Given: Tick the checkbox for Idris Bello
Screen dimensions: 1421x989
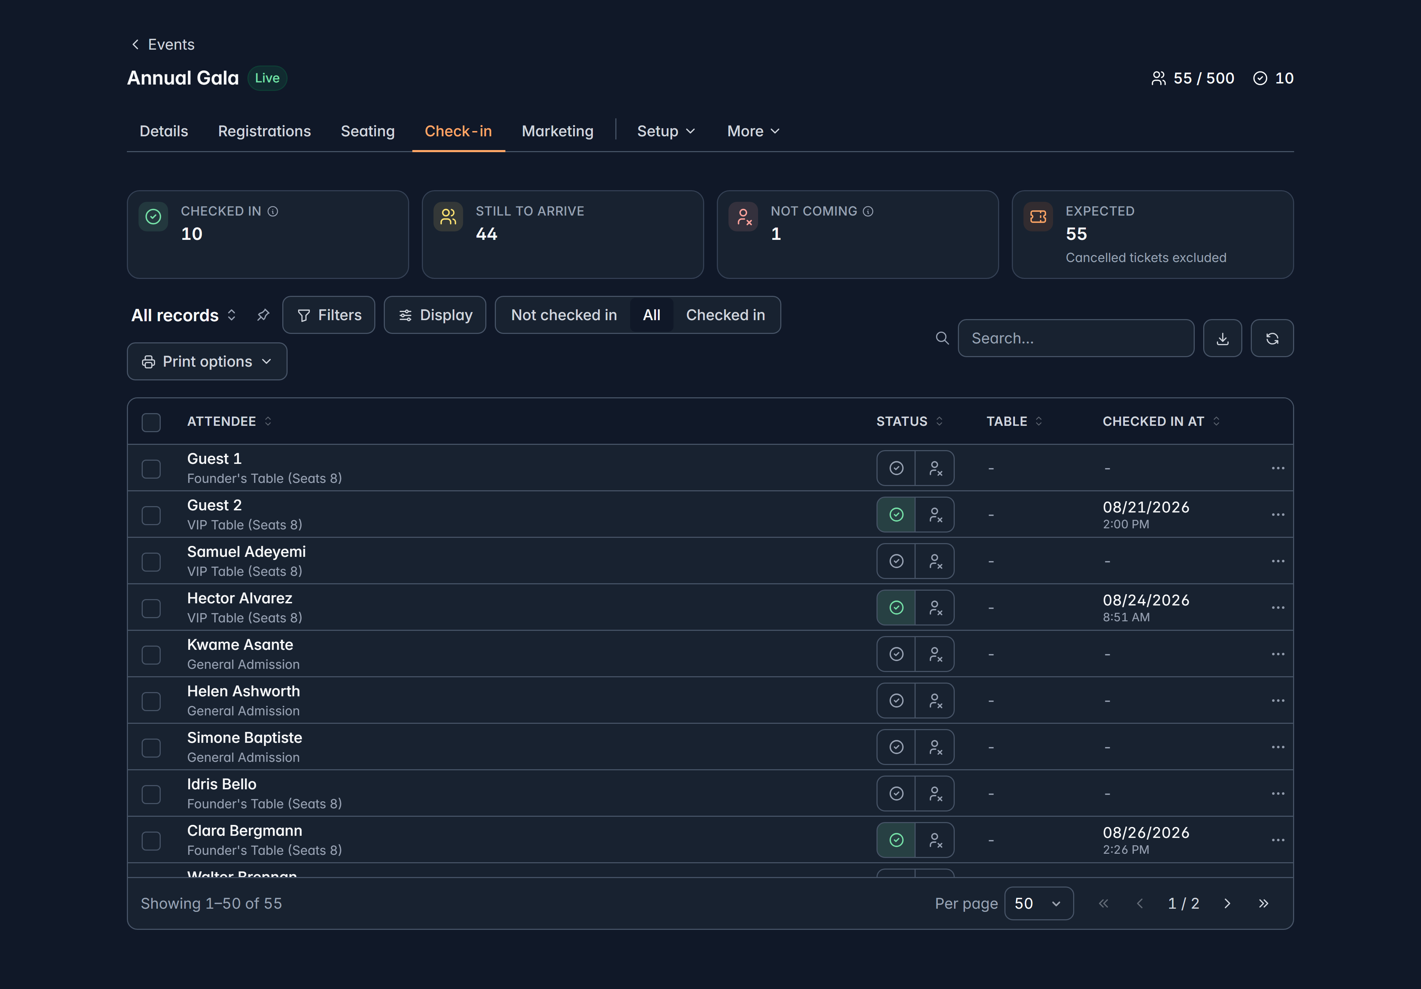Looking at the screenshot, I should click(151, 794).
